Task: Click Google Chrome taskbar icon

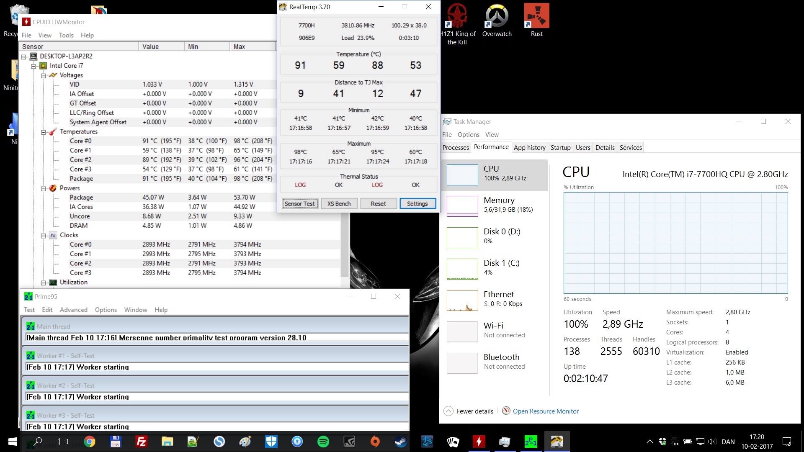Action: pyautogui.click(x=89, y=442)
